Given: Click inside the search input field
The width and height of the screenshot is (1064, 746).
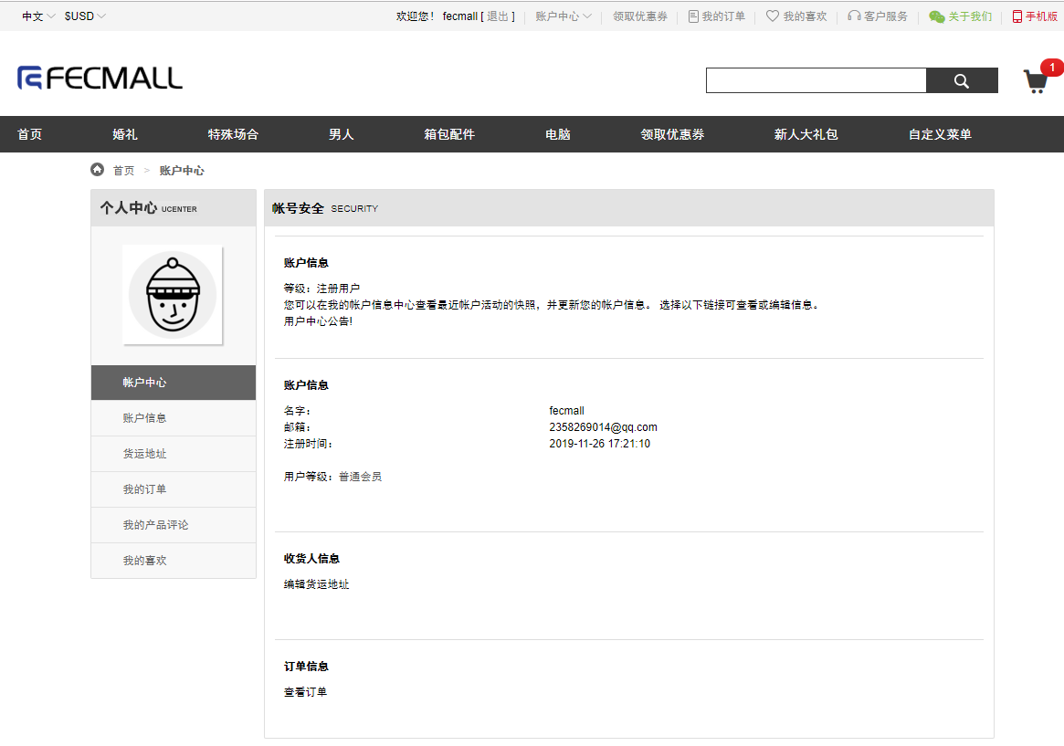Looking at the screenshot, I should (813, 80).
